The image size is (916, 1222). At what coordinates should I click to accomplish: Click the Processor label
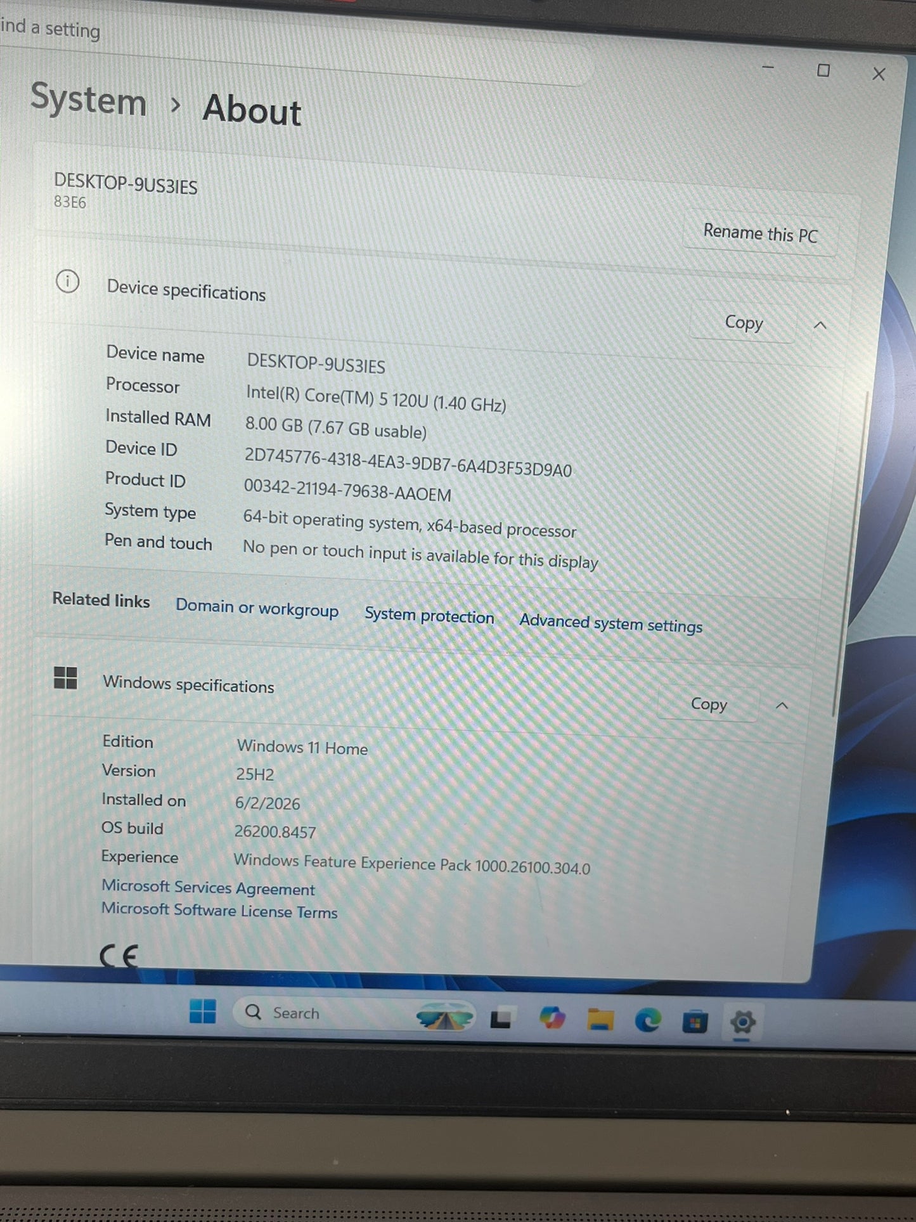(x=143, y=386)
